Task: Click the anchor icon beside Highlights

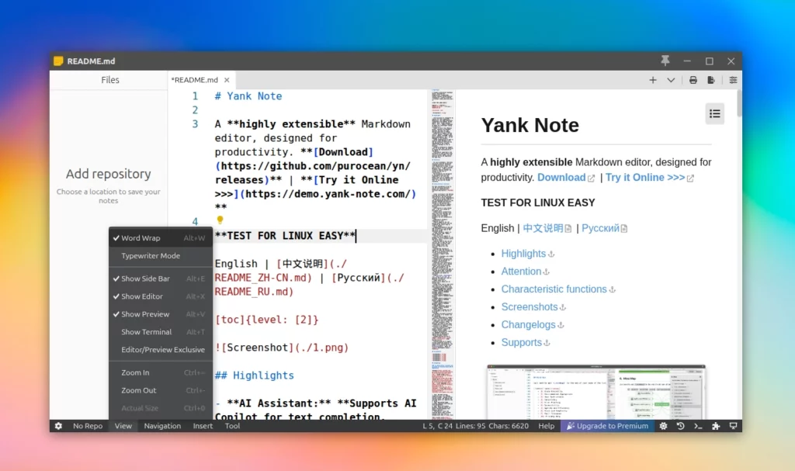Action: [x=551, y=254]
